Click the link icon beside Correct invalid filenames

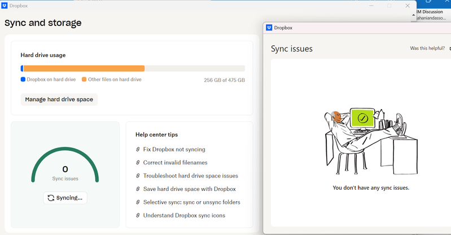pos(138,163)
